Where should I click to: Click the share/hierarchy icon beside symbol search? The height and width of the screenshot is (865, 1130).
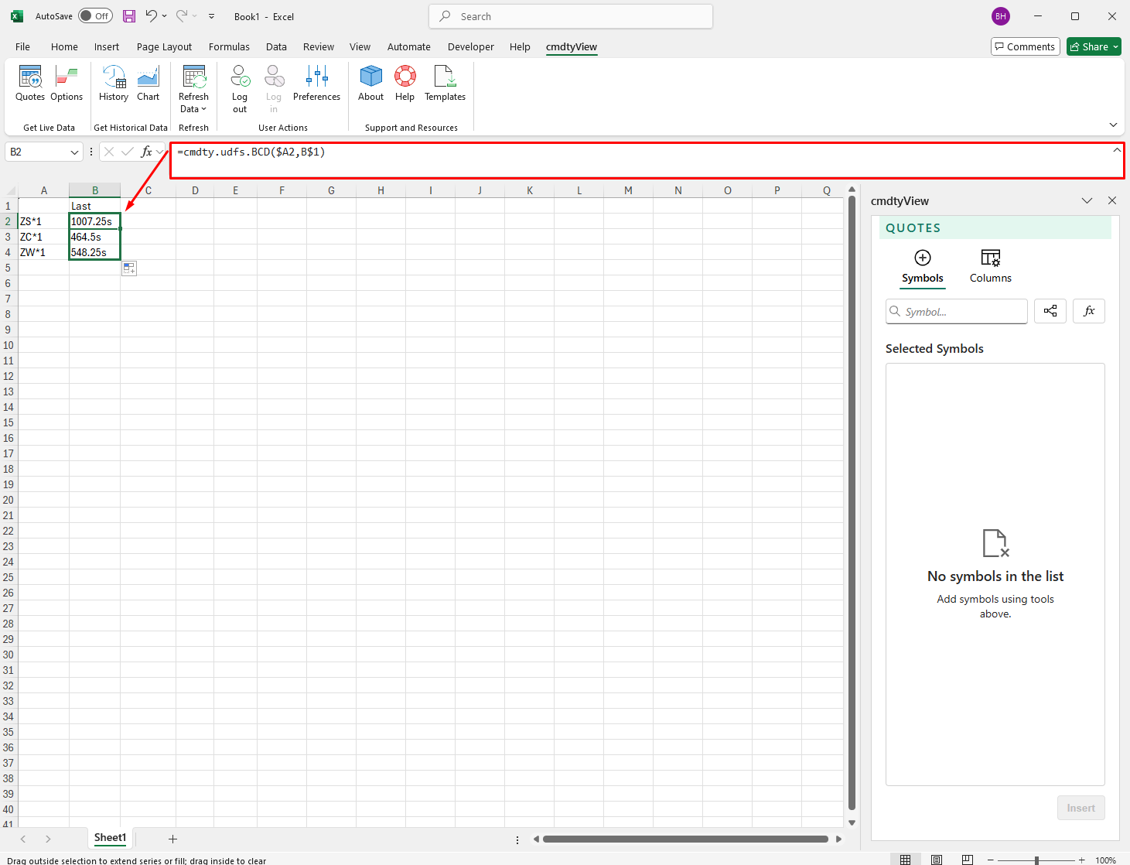point(1050,311)
